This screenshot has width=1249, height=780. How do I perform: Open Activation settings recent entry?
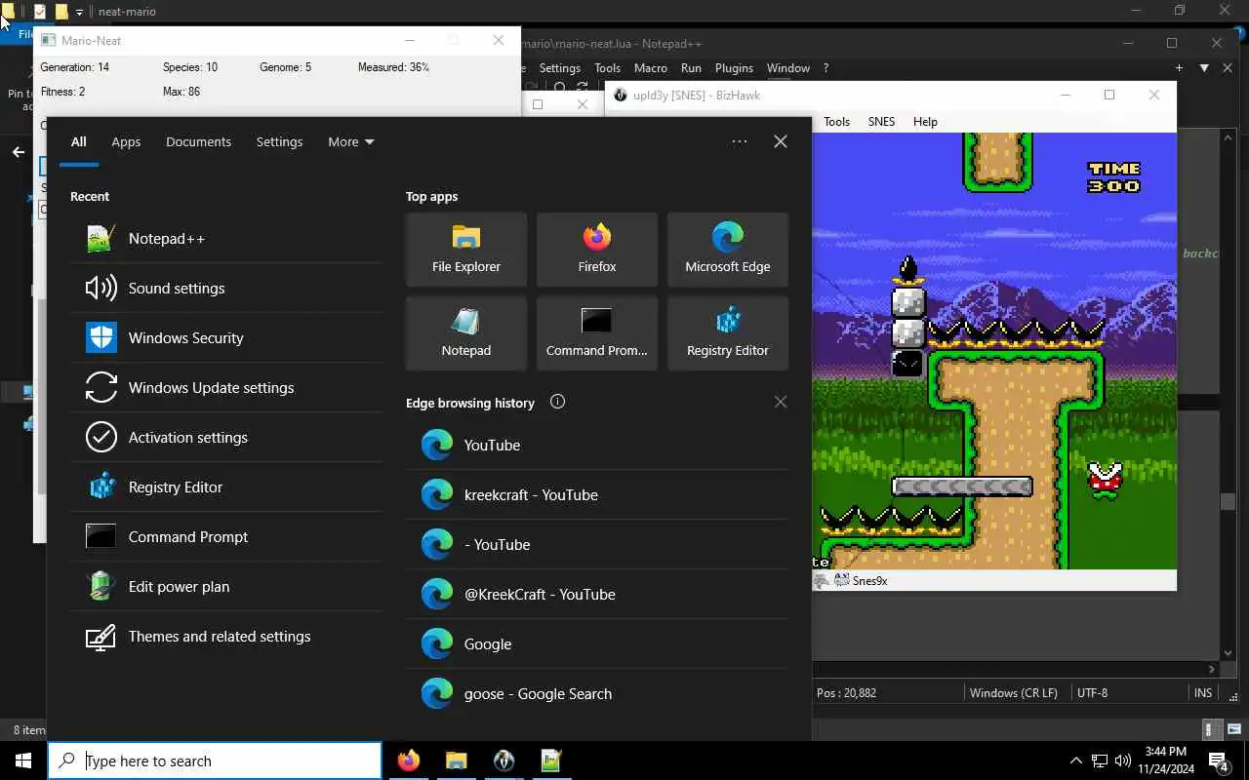coord(226,438)
